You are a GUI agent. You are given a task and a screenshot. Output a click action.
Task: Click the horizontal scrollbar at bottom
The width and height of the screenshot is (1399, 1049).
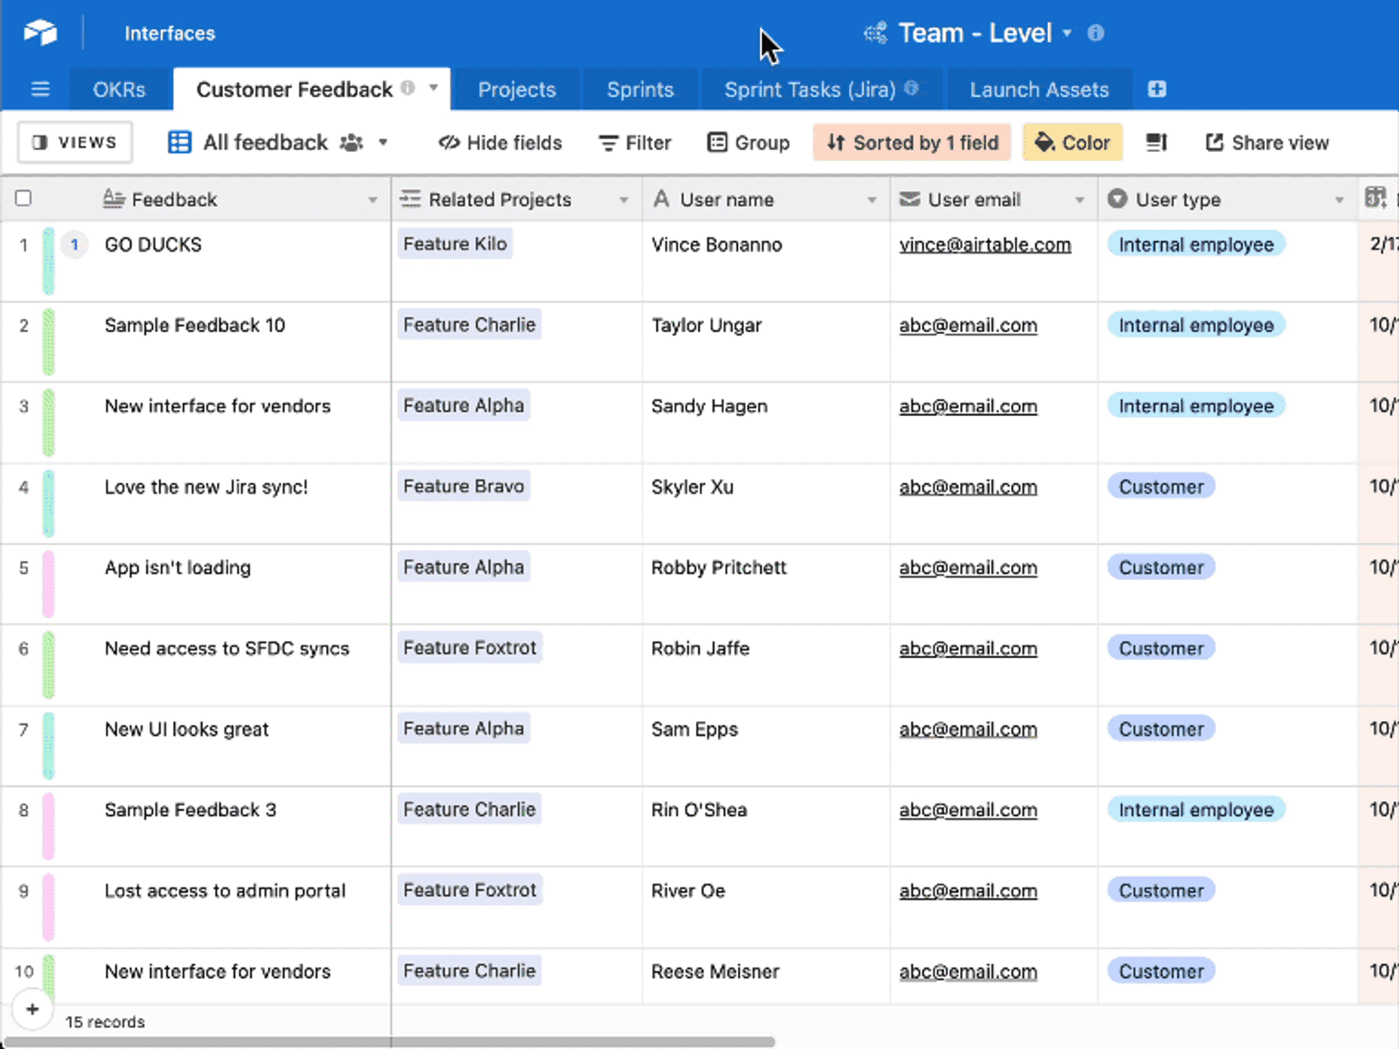[389, 1042]
